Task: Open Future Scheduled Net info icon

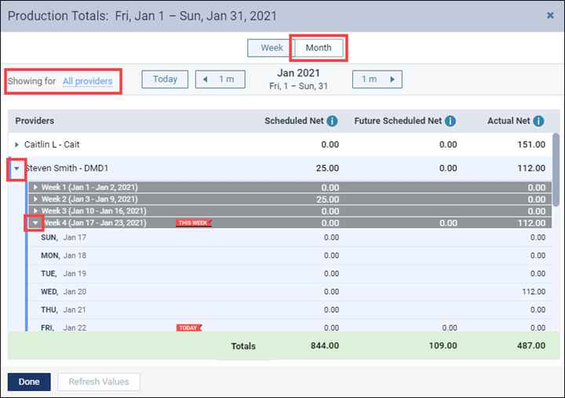Action: point(450,121)
